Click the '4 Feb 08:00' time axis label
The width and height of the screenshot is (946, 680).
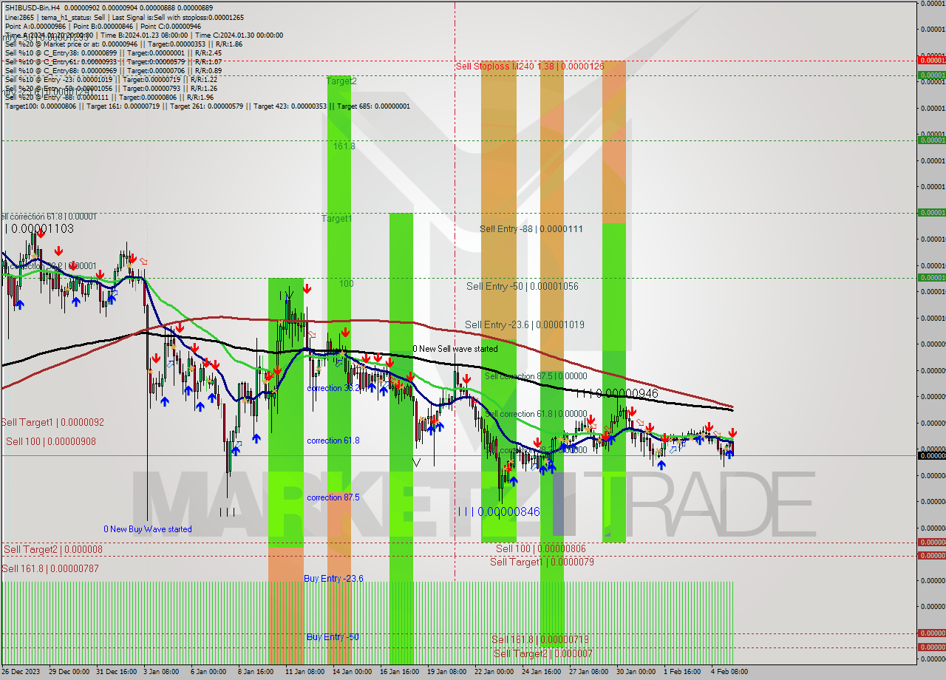click(x=729, y=672)
